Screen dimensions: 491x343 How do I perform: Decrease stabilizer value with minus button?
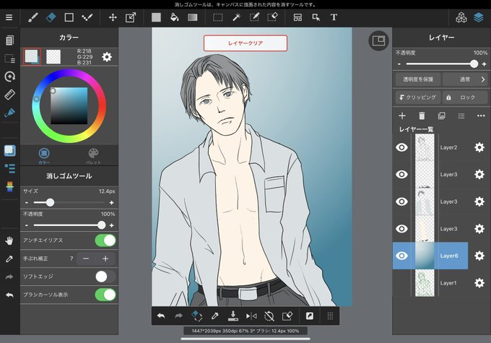(86, 259)
